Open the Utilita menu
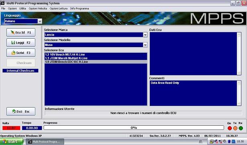The image size is (247, 145). [22, 8]
